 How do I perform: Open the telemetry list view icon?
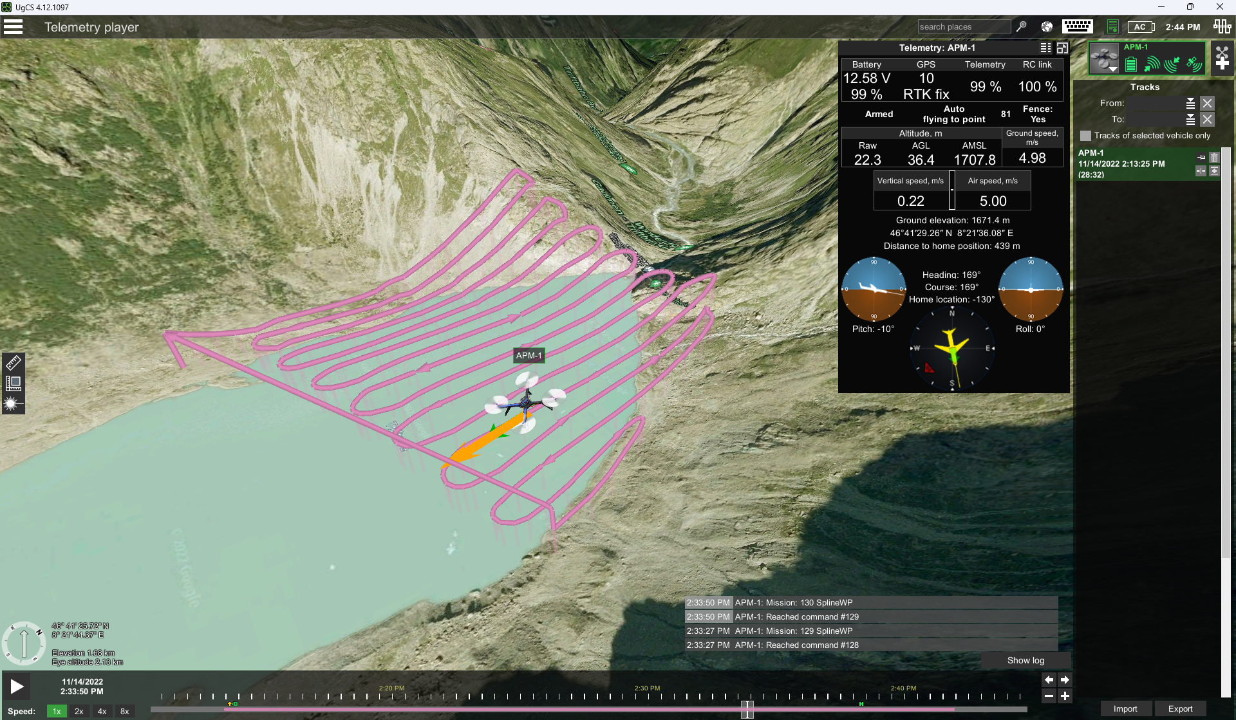1045,48
